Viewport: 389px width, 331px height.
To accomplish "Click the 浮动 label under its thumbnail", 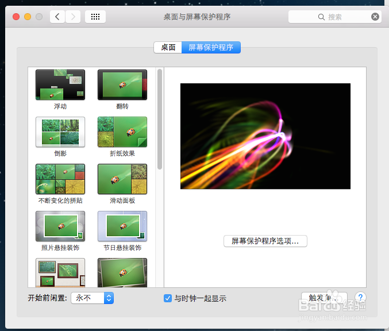I will (x=60, y=106).
